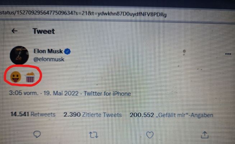Screen dimensions: 235x144
Task: Reply to Elon Musk's tweet
Action: click(37, 134)
